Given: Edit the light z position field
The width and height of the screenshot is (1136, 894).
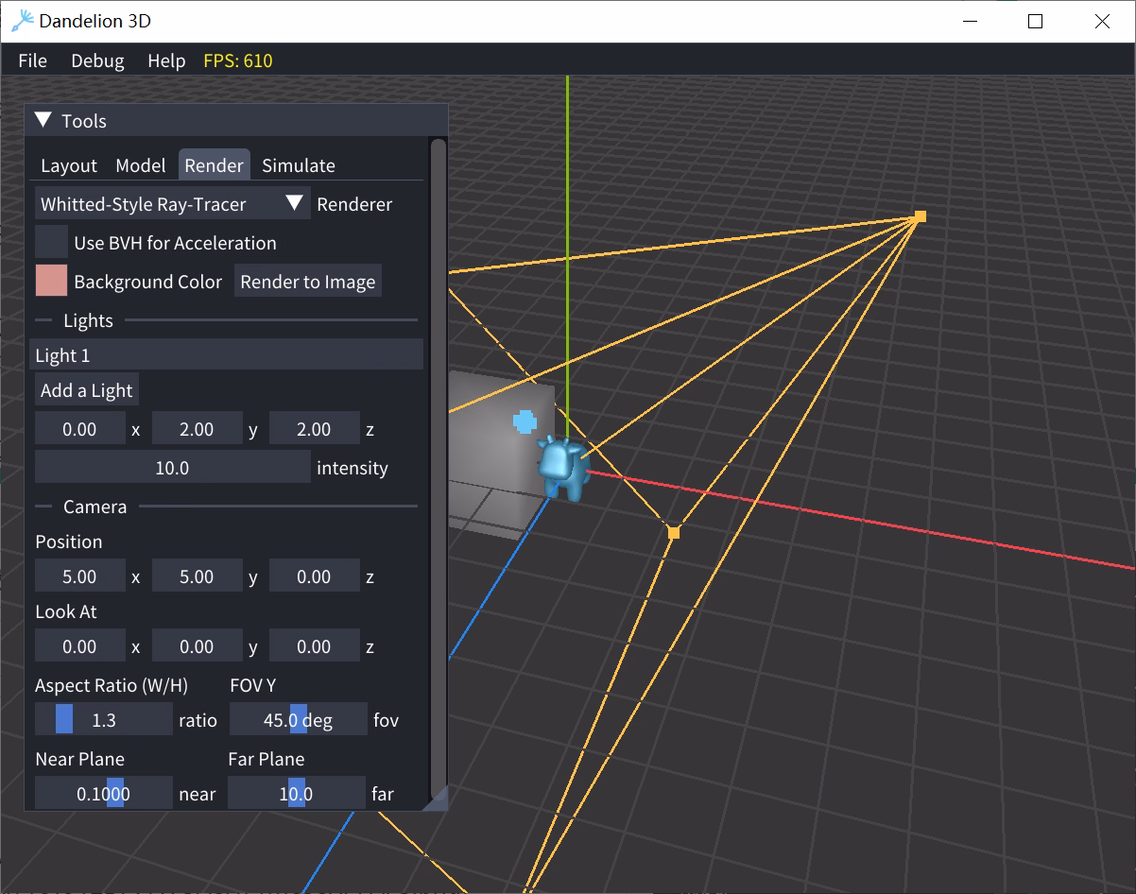Looking at the screenshot, I should (x=314, y=429).
